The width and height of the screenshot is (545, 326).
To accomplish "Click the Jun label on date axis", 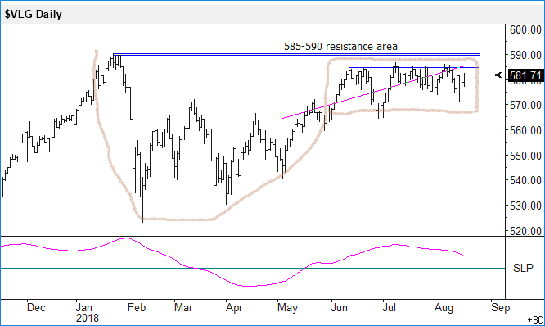I will [340, 308].
